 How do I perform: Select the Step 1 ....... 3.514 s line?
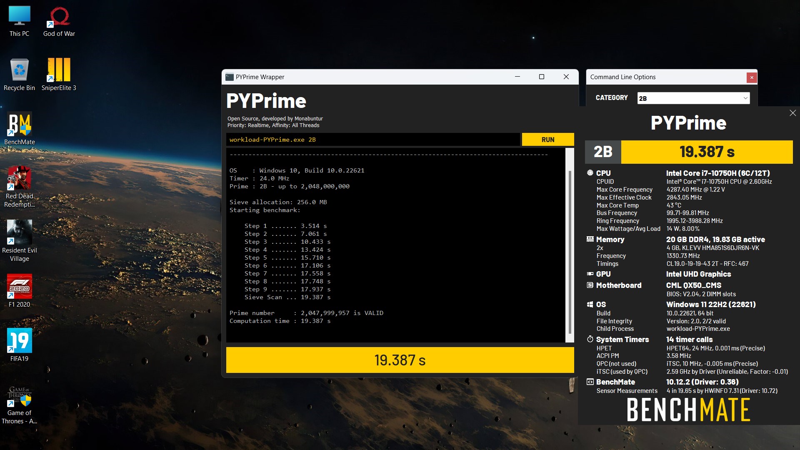(285, 226)
